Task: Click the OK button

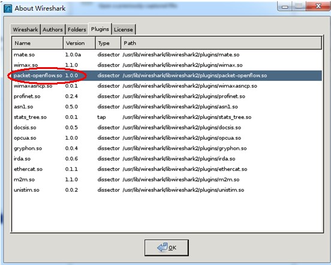Action: pos(167,248)
